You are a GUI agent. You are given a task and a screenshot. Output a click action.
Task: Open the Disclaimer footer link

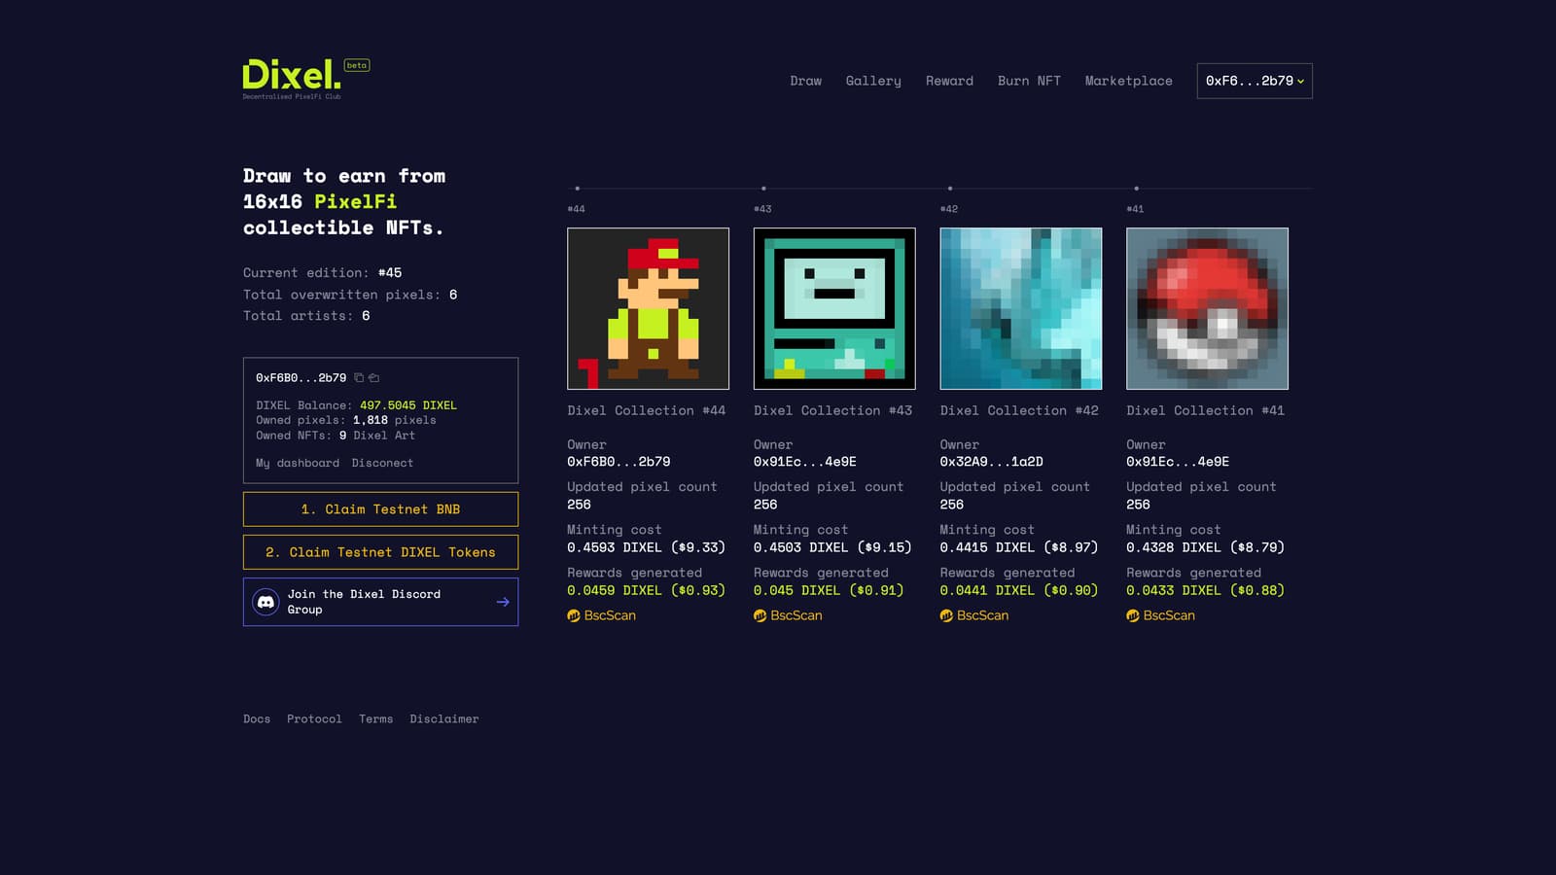[x=443, y=718]
